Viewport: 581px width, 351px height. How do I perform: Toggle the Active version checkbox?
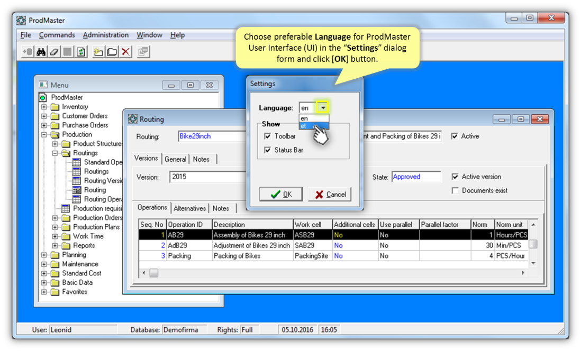(455, 177)
